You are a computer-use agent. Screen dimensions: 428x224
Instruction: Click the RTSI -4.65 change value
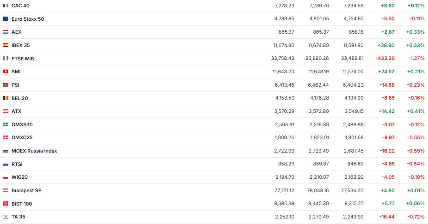[x=388, y=164]
